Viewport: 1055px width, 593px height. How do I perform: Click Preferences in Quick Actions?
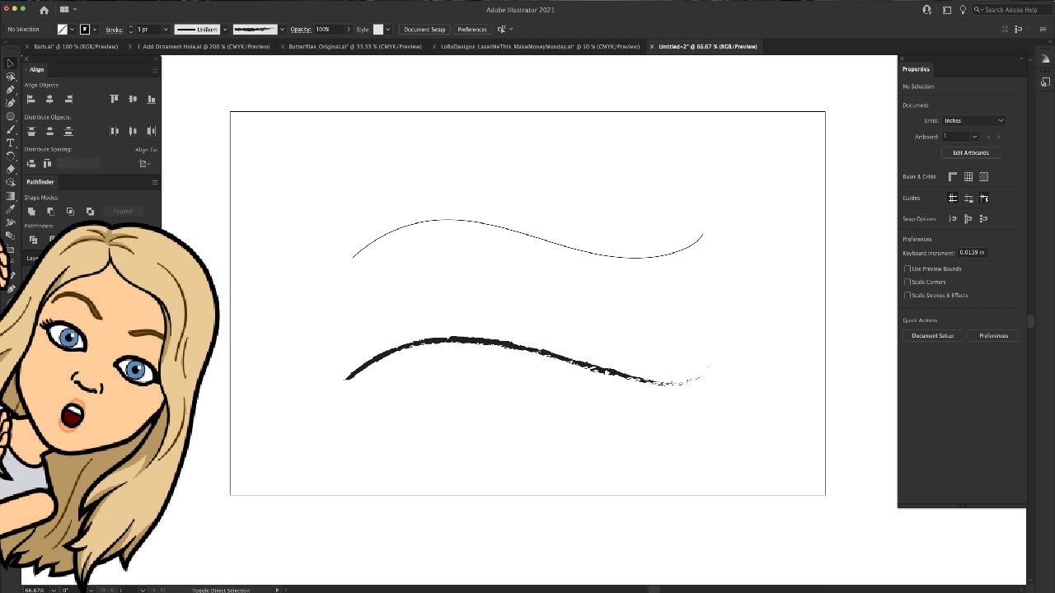(993, 335)
